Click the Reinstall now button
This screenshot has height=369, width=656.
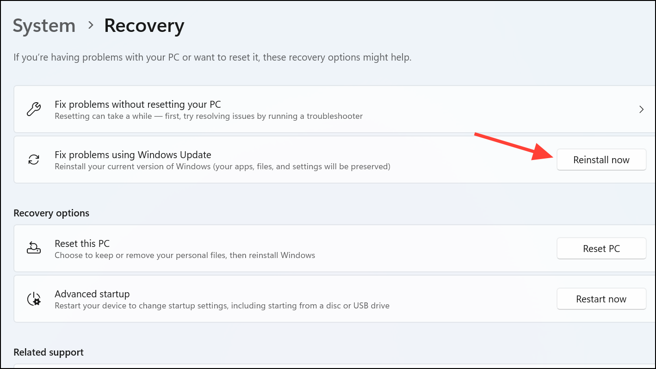pyautogui.click(x=601, y=160)
